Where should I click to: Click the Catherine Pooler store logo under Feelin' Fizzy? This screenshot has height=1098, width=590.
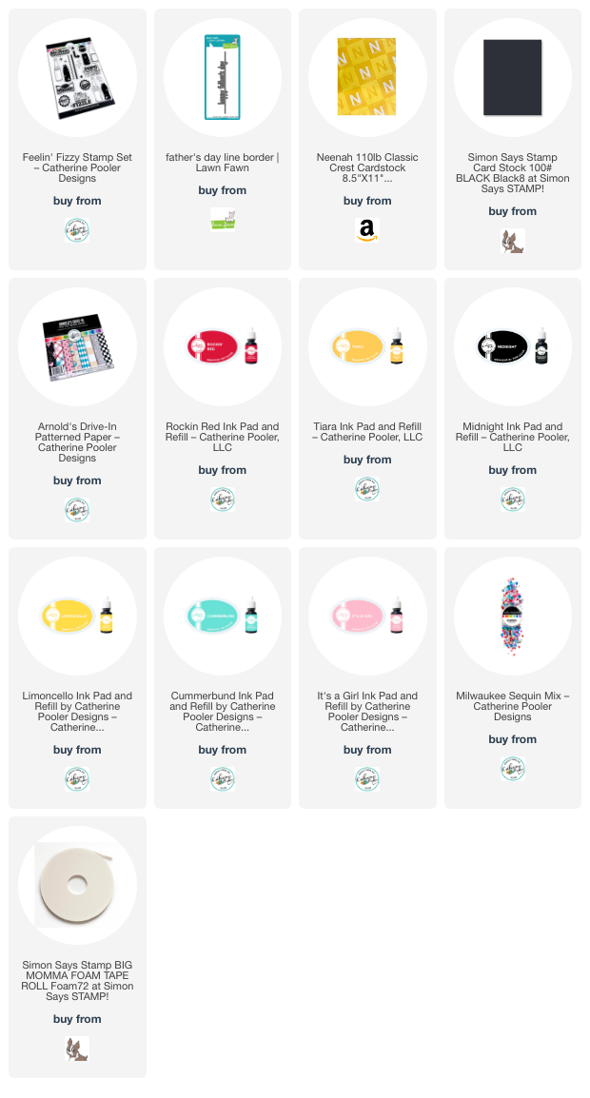point(77,230)
